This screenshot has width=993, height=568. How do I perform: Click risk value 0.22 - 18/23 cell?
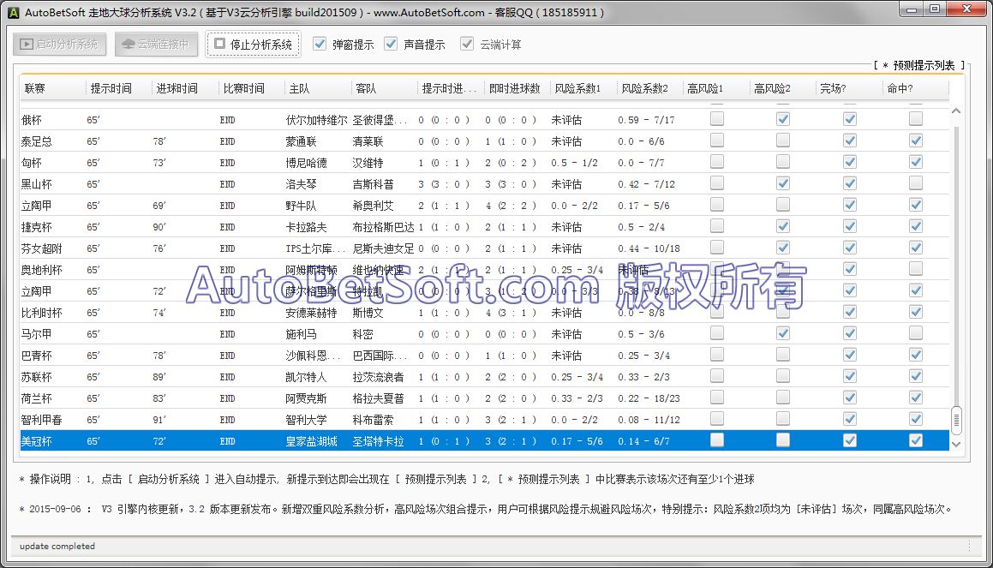tap(649, 399)
